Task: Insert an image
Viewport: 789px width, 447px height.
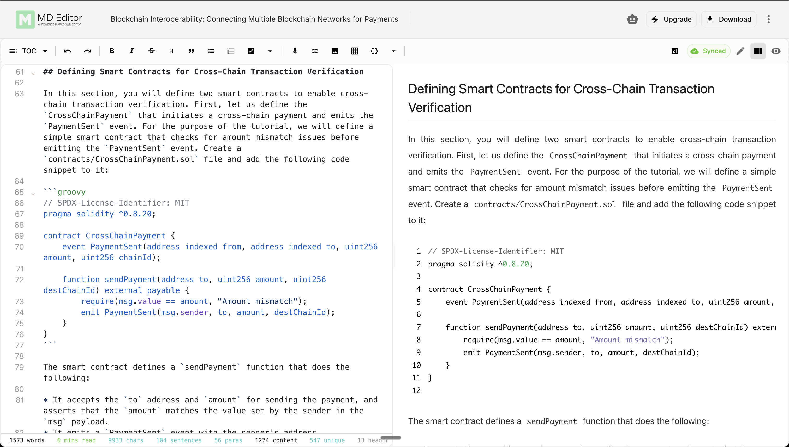Action: pos(334,51)
